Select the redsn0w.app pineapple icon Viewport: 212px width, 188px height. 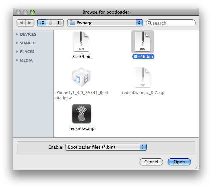(x=81, y=114)
